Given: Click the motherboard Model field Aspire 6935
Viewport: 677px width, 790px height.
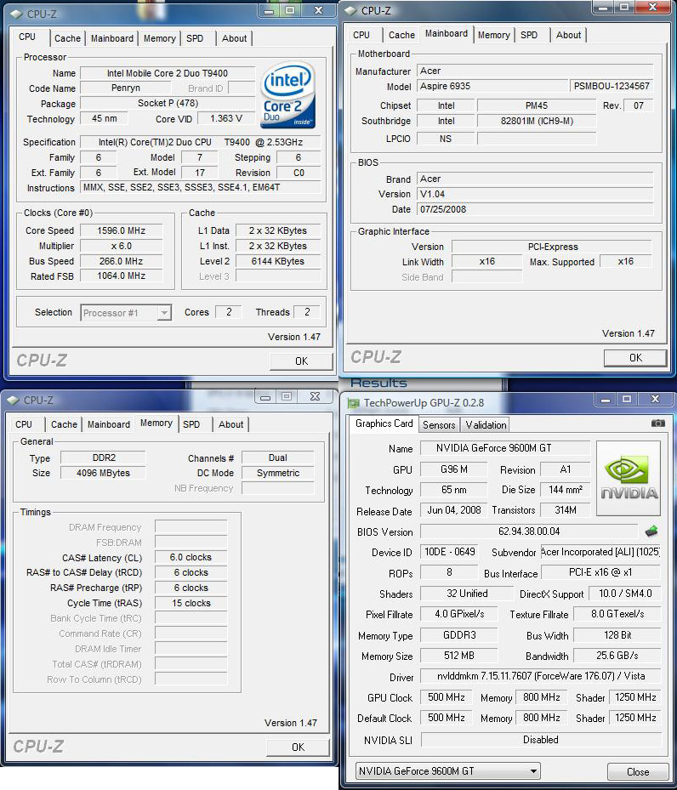Looking at the screenshot, I should 492,86.
